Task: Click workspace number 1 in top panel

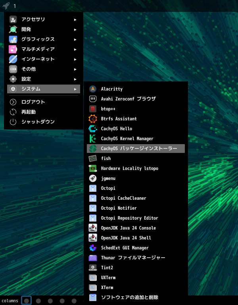Action: point(15,6)
